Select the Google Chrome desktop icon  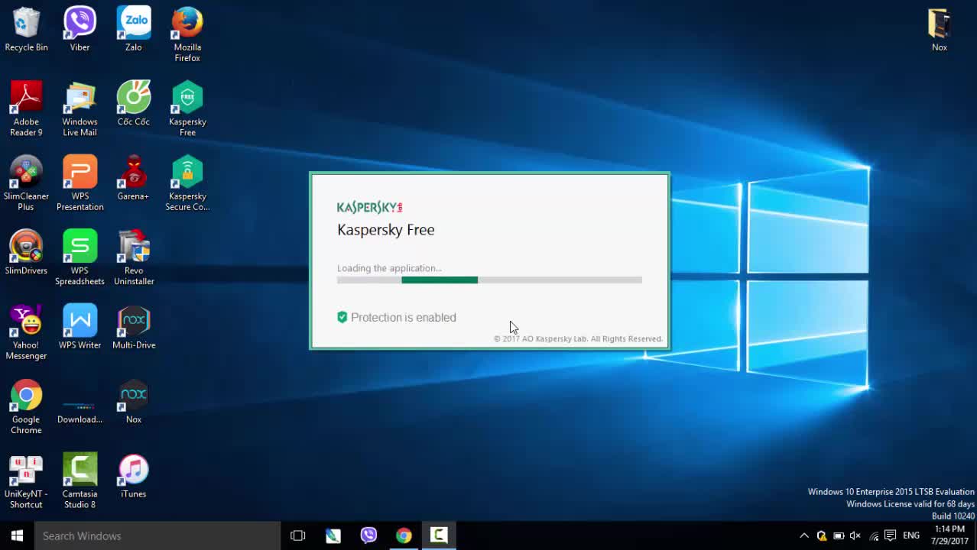(x=26, y=407)
